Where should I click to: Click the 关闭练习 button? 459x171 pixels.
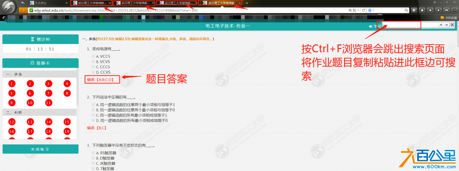pyautogui.click(x=40, y=149)
